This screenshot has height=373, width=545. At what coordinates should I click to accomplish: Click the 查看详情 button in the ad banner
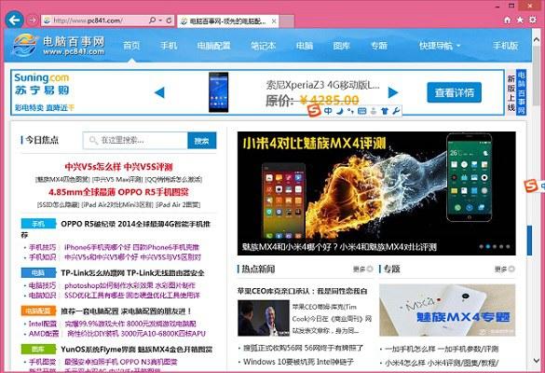pos(455,92)
